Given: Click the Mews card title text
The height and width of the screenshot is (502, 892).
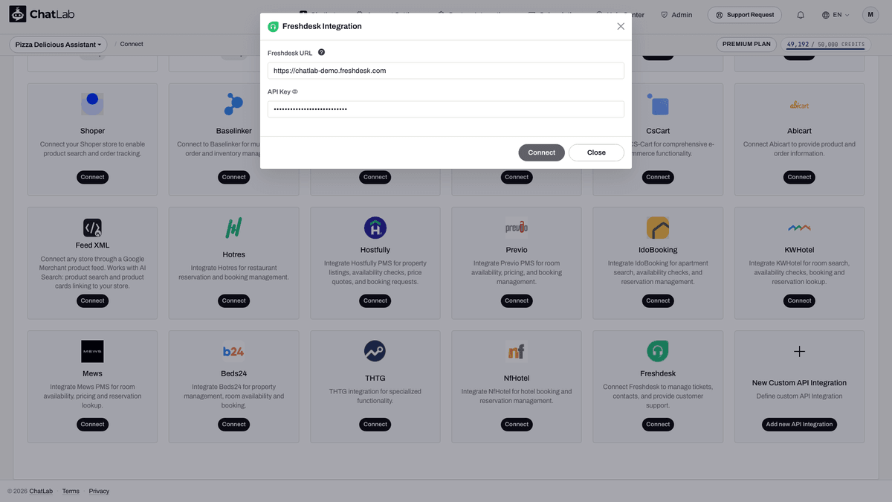Looking at the screenshot, I should click(x=92, y=373).
